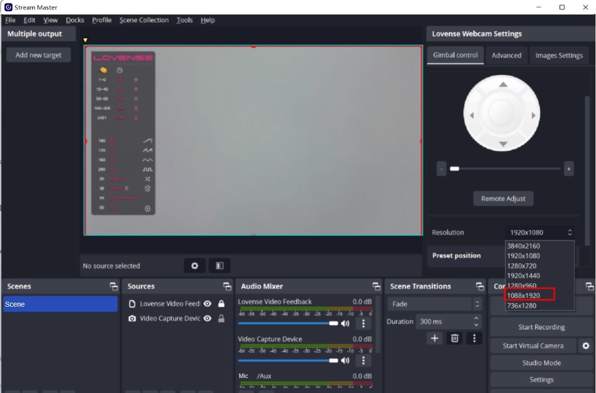Tilt gimbal up with the up arrow
This screenshot has height=393, width=596.
coord(503,84)
